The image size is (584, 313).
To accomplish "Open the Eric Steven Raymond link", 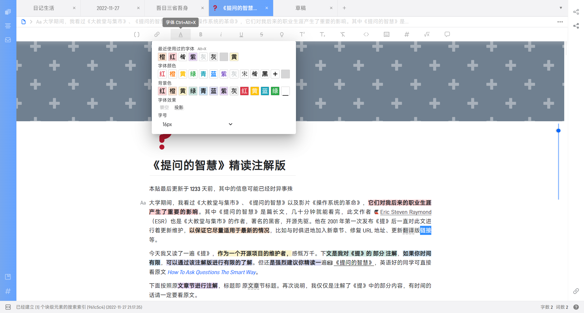I will (406, 212).
